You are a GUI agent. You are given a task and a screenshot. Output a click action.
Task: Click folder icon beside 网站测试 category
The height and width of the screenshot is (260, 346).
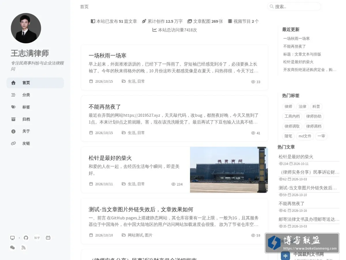[x=124, y=235]
